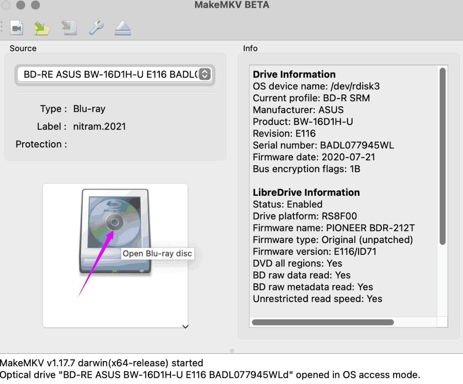Click the Open files video camera icon
Viewport: 463px width, 384px height.
click(x=16, y=28)
